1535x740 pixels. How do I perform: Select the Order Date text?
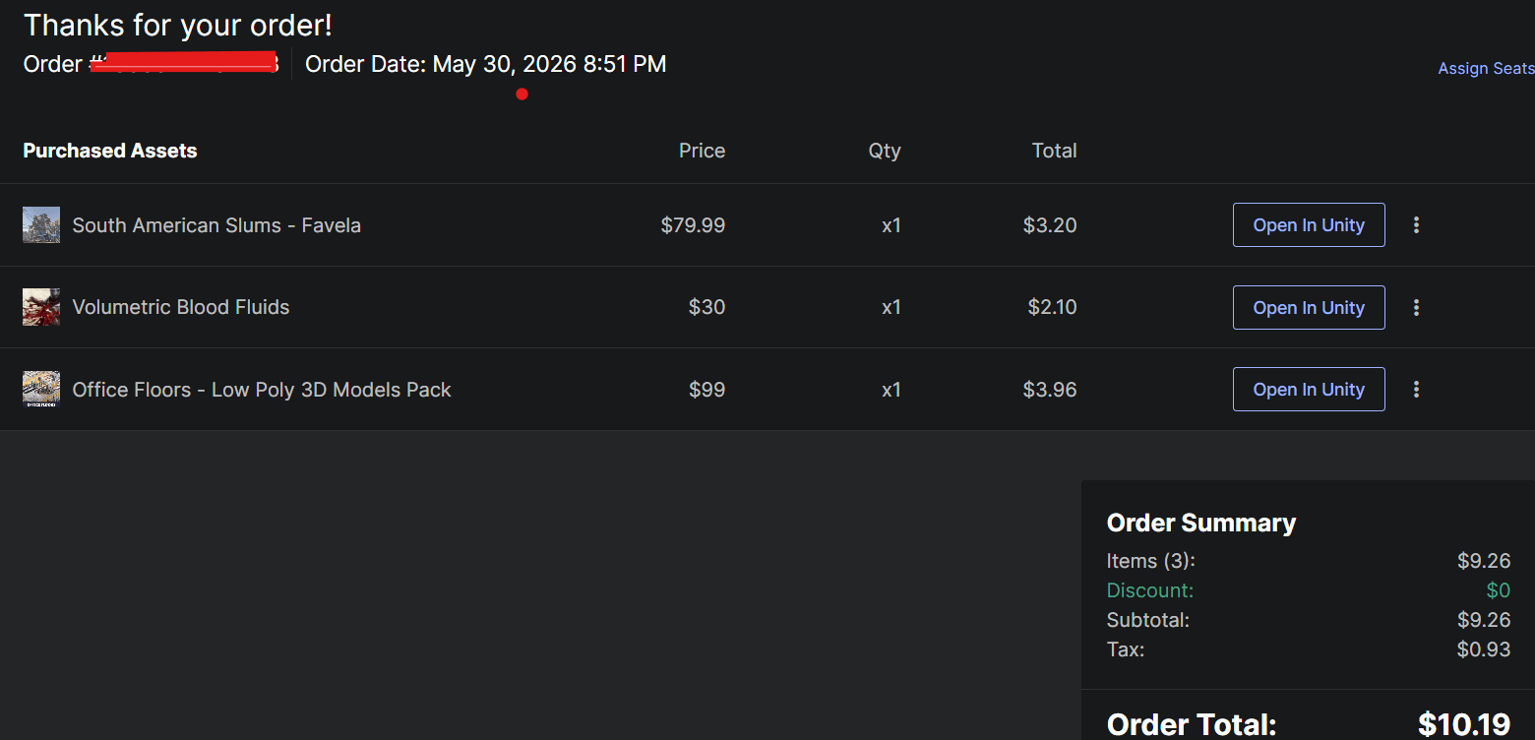point(486,64)
